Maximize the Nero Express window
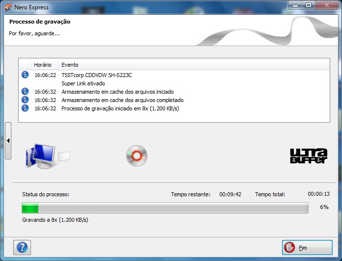342x261 pixels. pyautogui.click(x=309, y=5)
